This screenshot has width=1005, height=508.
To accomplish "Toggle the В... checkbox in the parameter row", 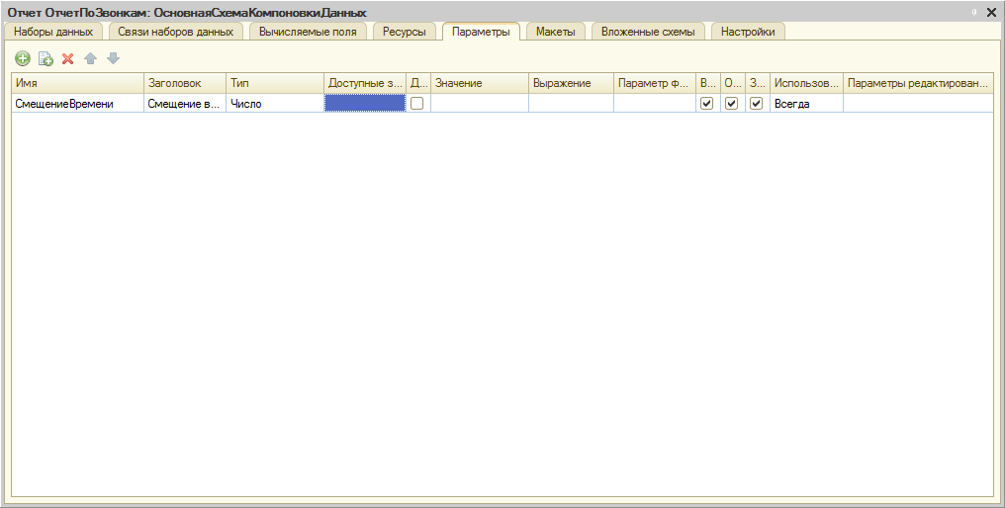I will 707,103.
